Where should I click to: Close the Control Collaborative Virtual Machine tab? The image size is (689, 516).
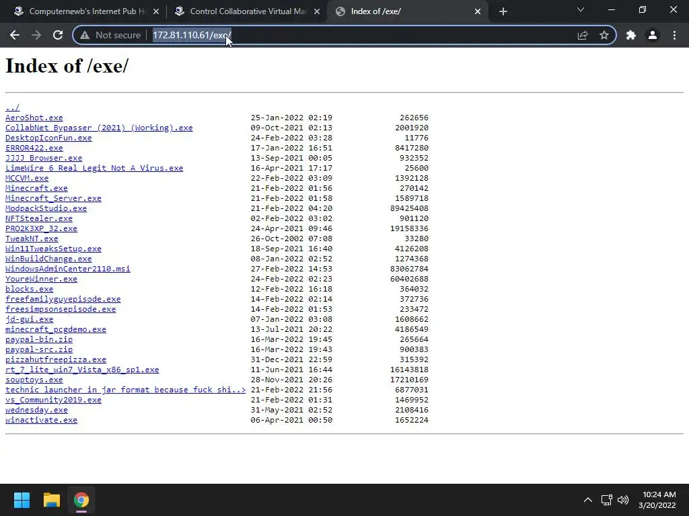click(x=317, y=11)
